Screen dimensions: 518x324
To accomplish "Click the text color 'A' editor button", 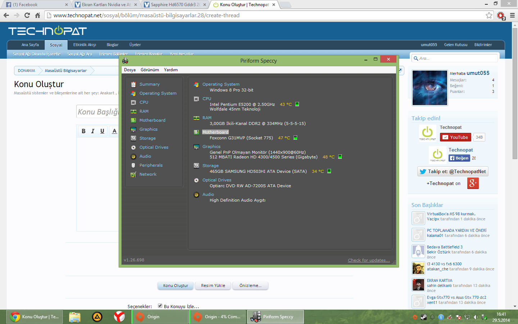I will tap(114, 131).
